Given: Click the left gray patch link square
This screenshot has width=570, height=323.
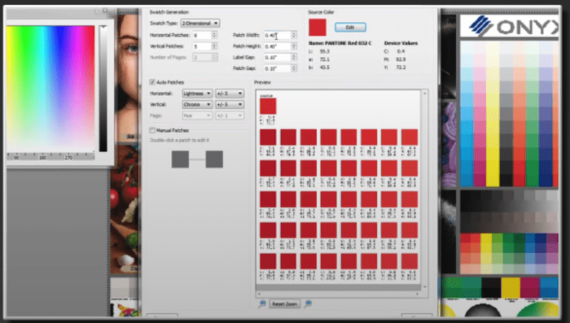Looking at the screenshot, I should tap(180, 159).
